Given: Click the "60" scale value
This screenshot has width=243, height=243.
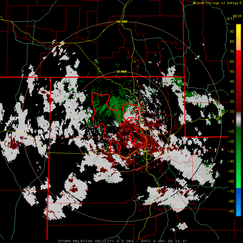Looking at the screenshot, I should (x=232, y=61).
